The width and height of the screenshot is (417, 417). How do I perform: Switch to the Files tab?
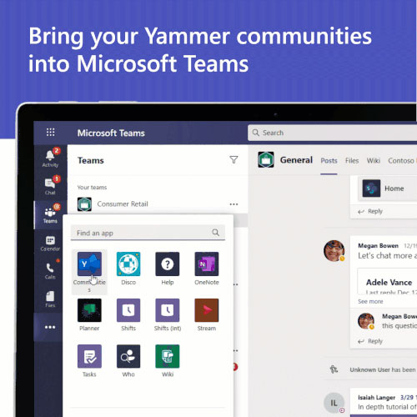352,161
